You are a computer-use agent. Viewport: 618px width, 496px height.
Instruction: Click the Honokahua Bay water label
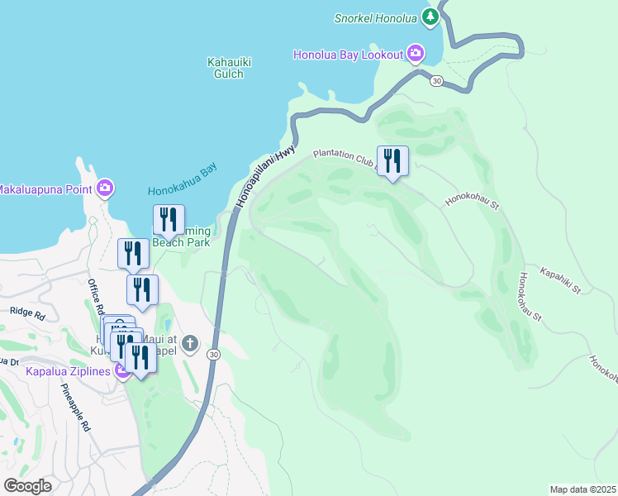click(x=183, y=179)
